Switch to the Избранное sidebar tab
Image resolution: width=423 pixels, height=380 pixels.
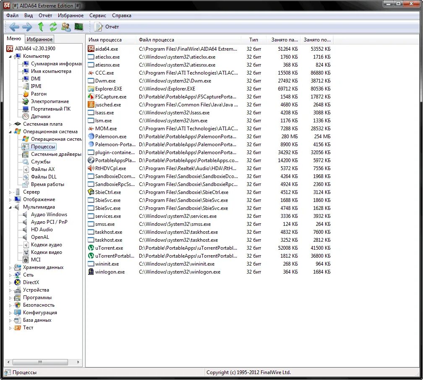pos(39,39)
